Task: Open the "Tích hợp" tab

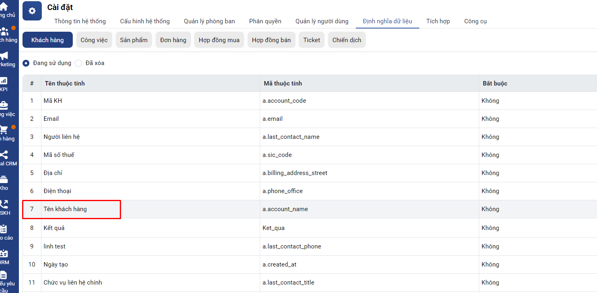Action: 438,21
